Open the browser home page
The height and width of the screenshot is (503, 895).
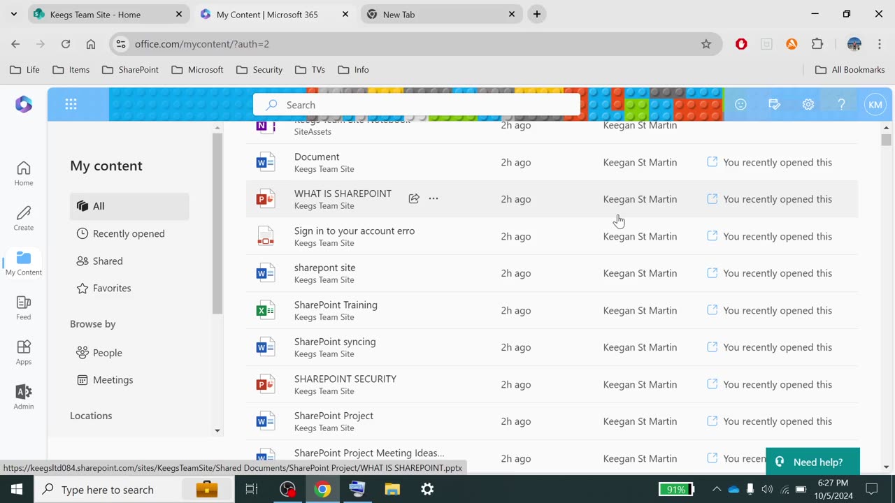pyautogui.click(x=91, y=44)
